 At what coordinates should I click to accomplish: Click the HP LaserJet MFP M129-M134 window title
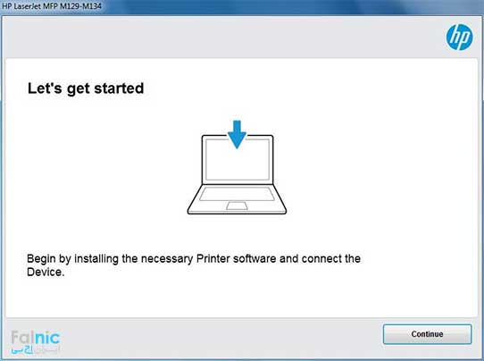click(52, 6)
